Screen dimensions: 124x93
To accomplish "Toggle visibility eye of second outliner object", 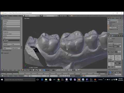I will (x=119, y=28).
